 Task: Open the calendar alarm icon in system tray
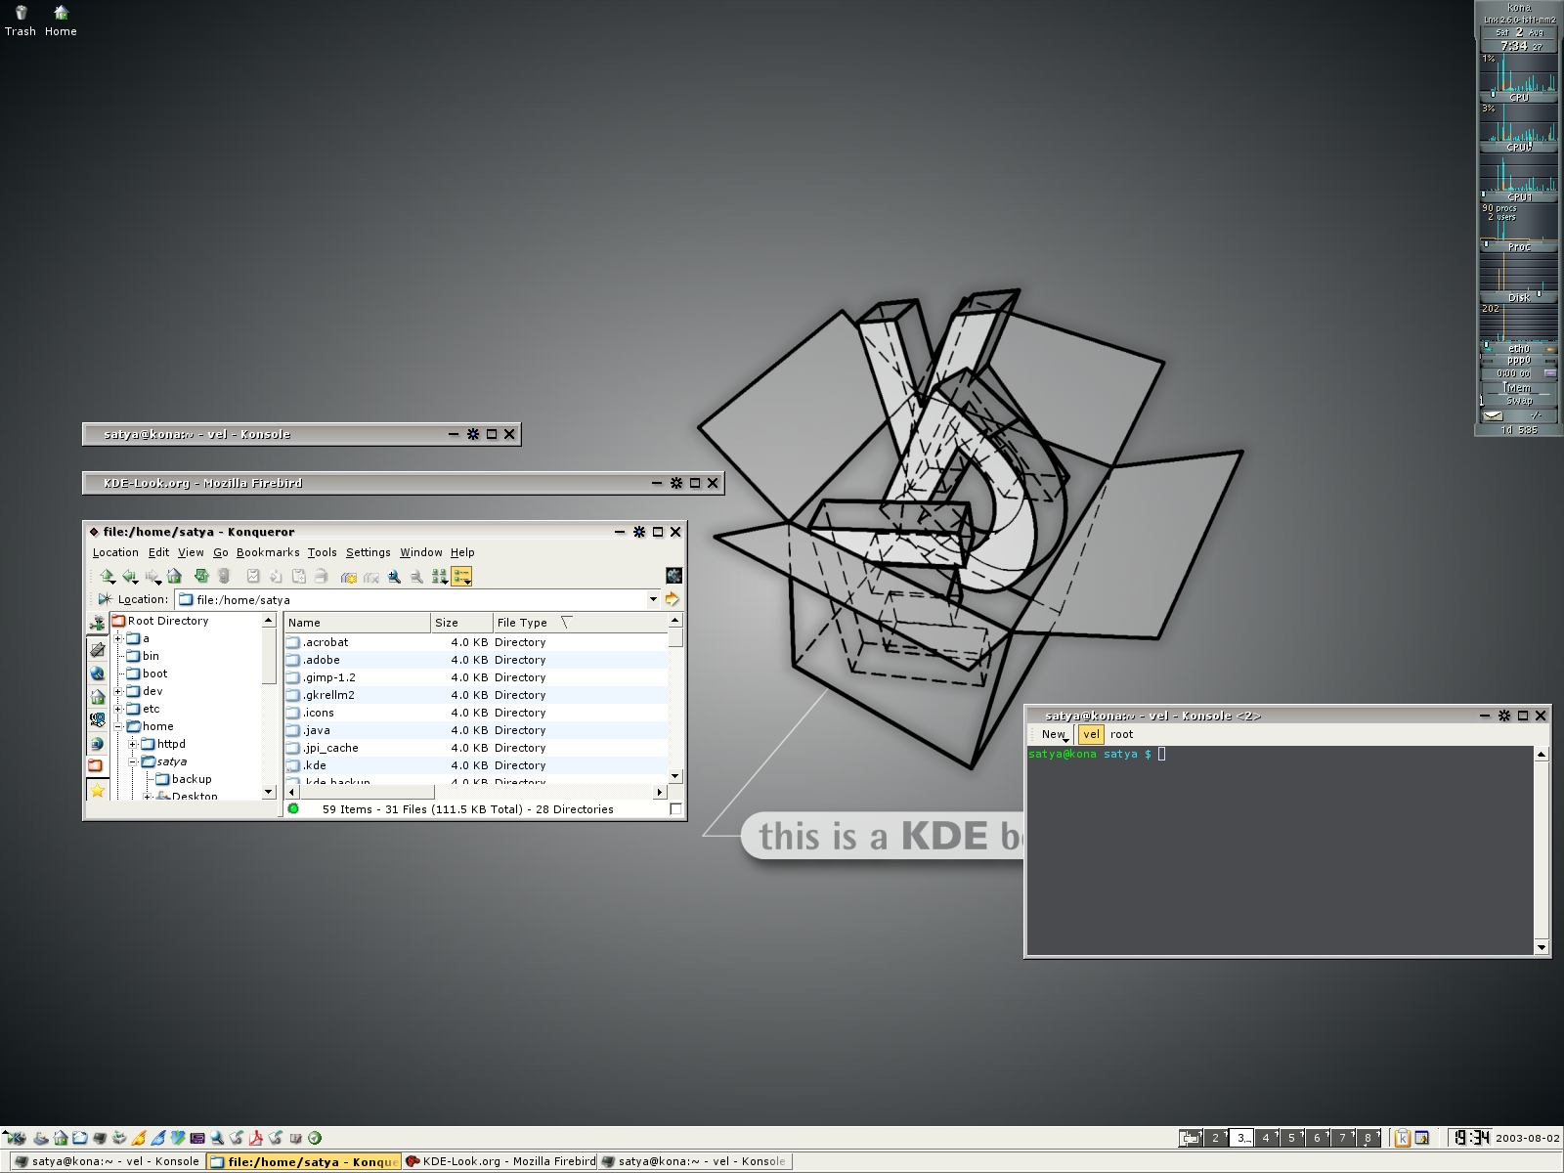point(1421,1138)
